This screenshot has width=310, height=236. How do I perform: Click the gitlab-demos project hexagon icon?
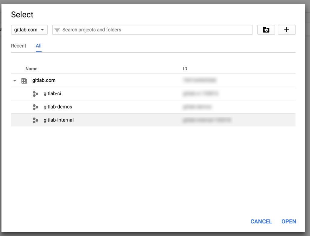pos(35,107)
